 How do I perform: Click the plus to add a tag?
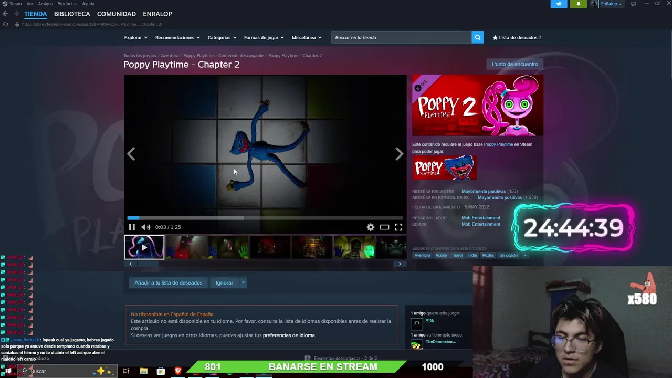click(524, 255)
